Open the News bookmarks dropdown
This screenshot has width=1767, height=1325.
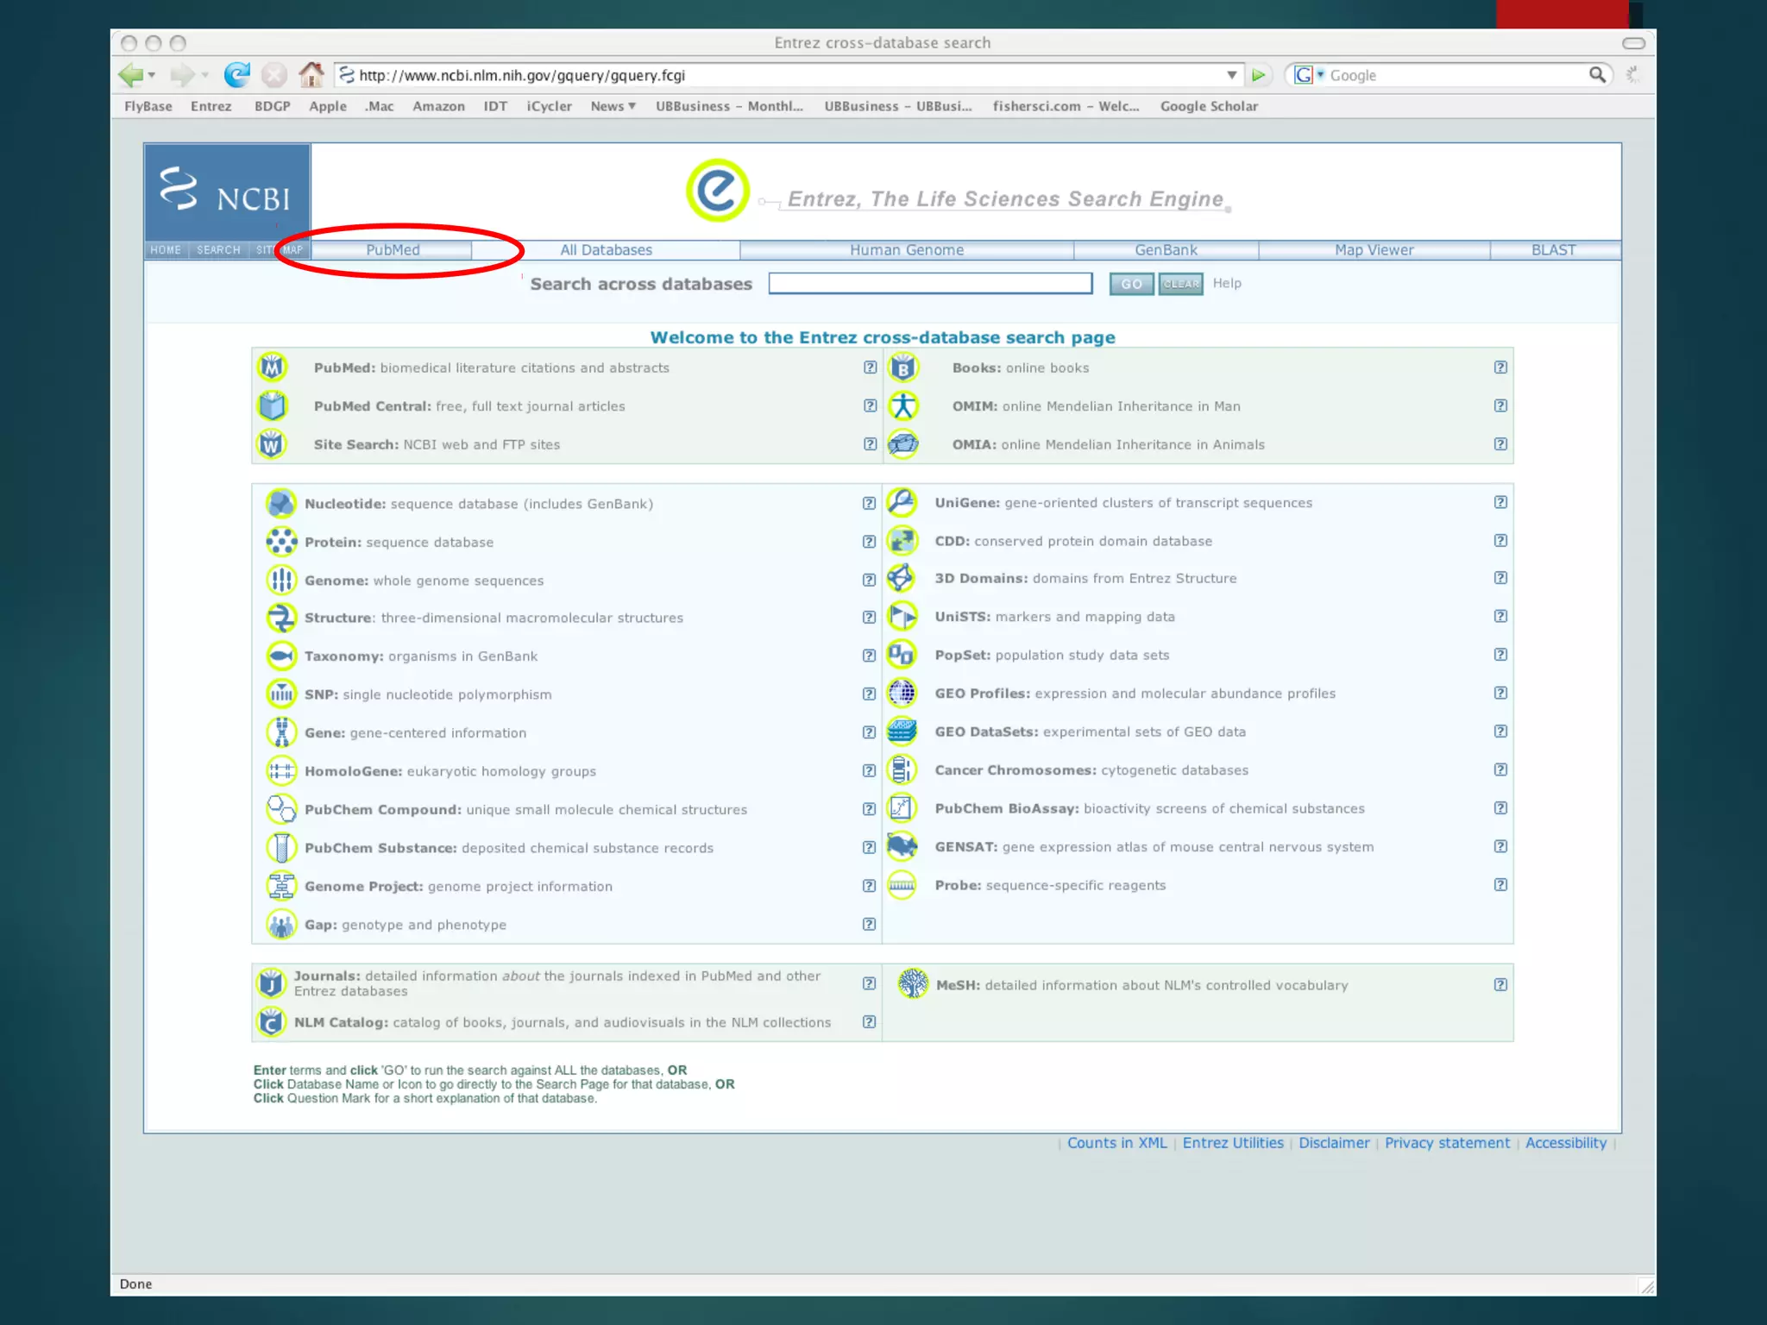[x=613, y=106]
